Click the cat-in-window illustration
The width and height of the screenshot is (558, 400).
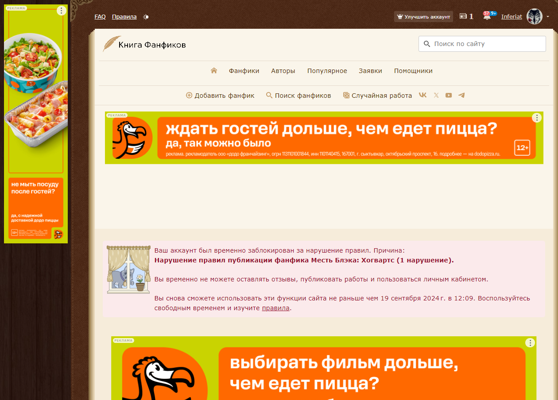click(x=128, y=269)
